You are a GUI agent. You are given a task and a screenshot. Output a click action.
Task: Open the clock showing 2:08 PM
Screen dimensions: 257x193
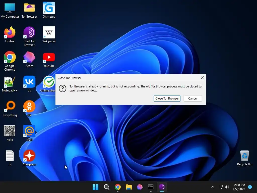(239, 187)
